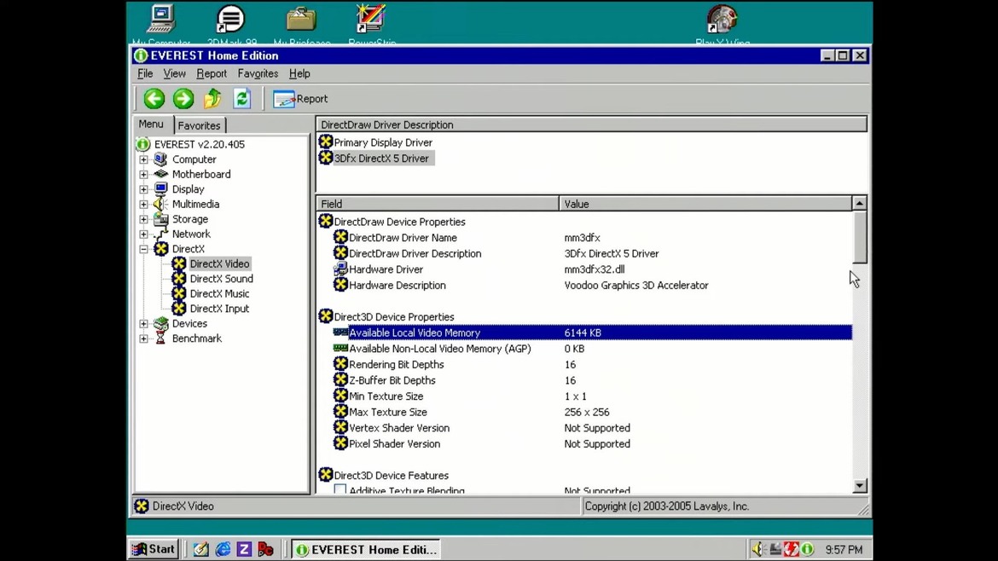Launch Internet Explorer from quick launch
The width and height of the screenshot is (998, 561).
tap(223, 550)
